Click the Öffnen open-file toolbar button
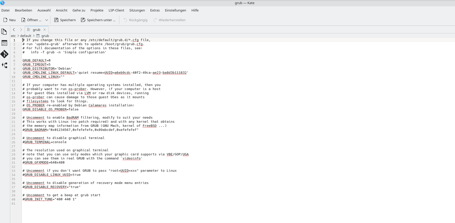This screenshot has width=455, height=223. 31,20
